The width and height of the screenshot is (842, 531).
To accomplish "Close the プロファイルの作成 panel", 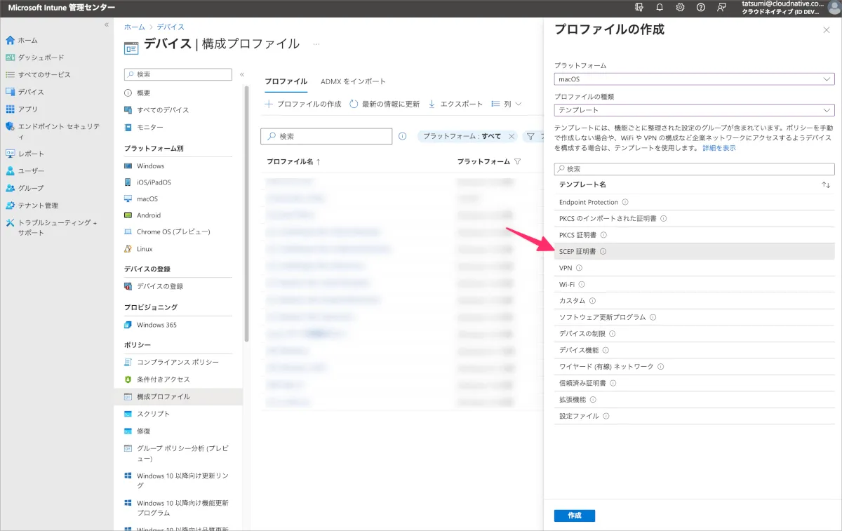I will click(826, 30).
